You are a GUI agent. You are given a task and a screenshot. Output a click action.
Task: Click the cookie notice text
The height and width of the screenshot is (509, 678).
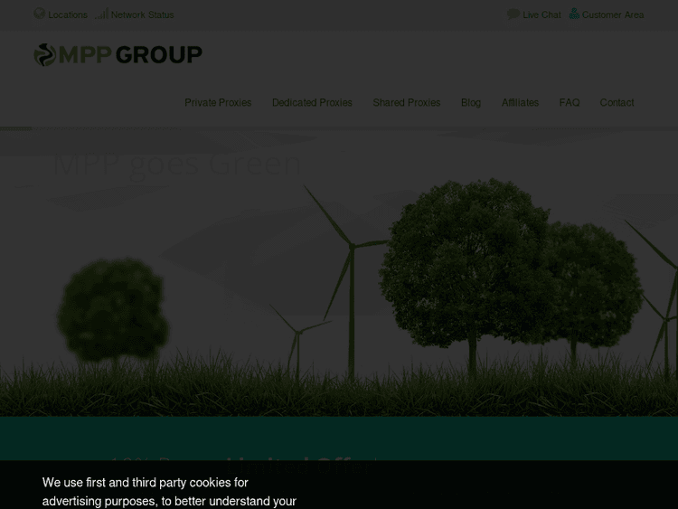click(169, 491)
